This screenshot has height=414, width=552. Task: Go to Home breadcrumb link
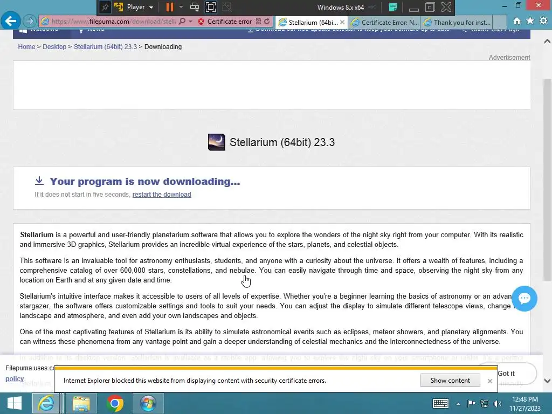coord(27,47)
